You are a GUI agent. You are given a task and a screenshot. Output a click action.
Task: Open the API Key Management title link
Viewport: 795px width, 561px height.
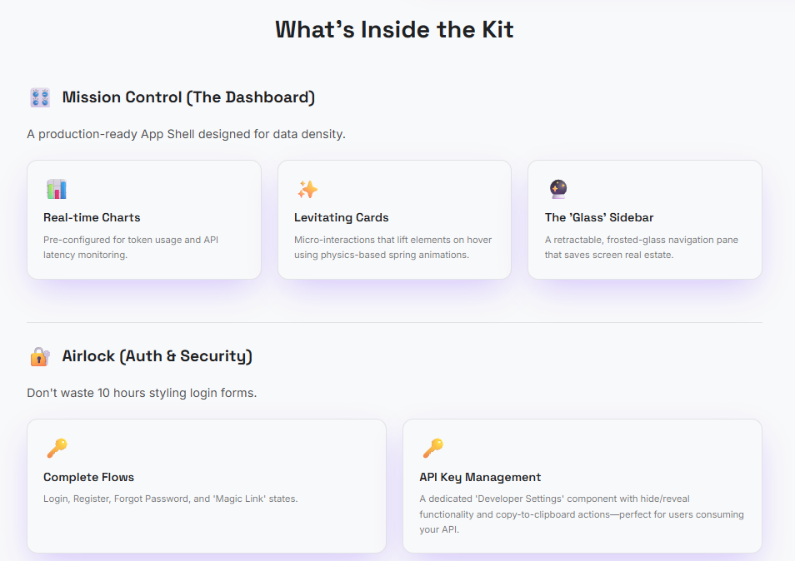point(480,477)
